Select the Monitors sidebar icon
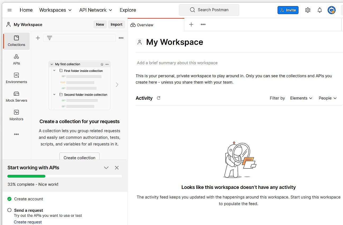This screenshot has height=225, width=343. 16,115
